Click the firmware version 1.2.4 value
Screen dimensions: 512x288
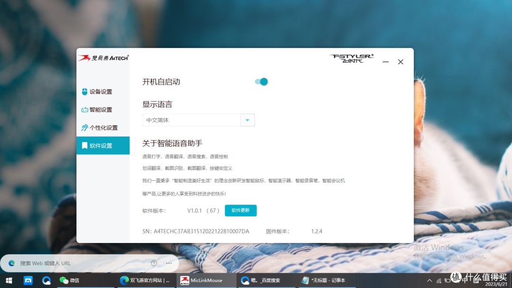pyautogui.click(x=316, y=231)
